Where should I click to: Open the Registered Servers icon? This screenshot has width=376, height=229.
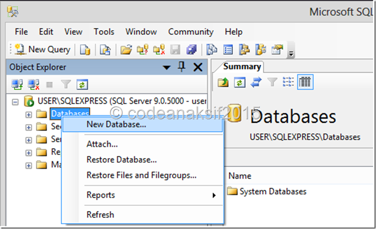click(x=212, y=50)
